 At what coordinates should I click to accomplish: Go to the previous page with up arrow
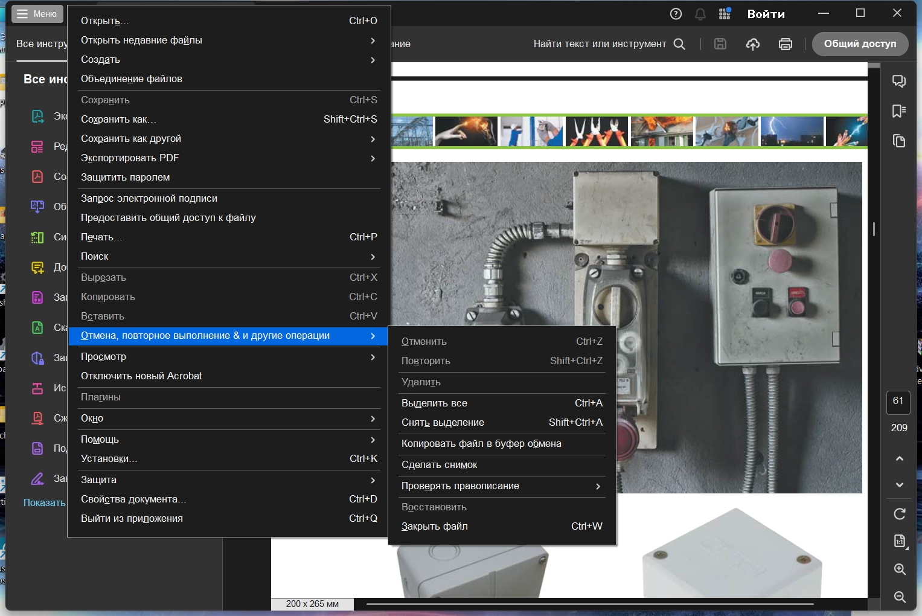click(899, 458)
